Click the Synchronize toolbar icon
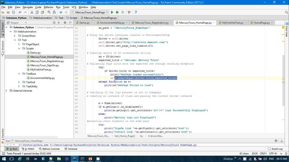 pyautogui.click(x=14, y=12)
